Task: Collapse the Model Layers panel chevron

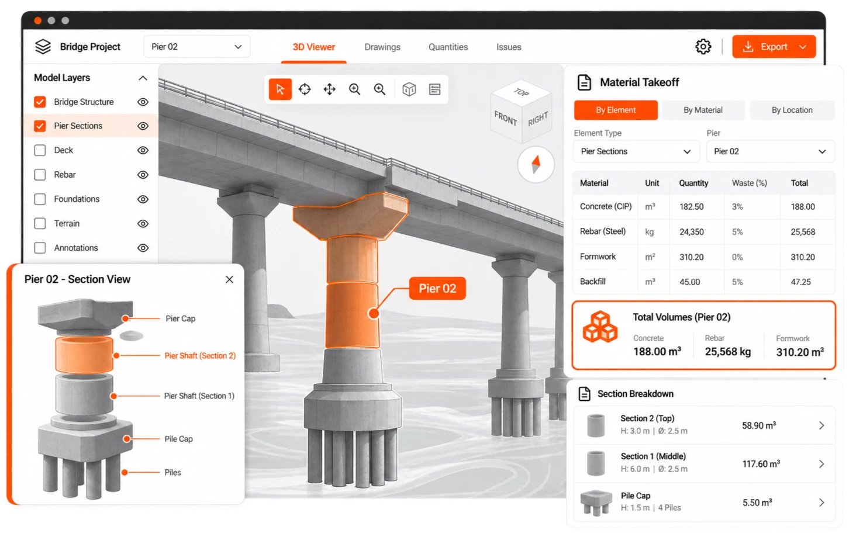Action: [x=143, y=78]
